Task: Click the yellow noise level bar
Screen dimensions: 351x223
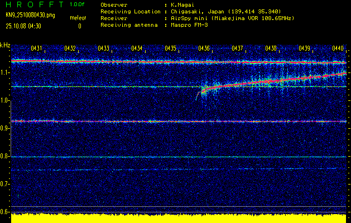Action: click(179, 218)
